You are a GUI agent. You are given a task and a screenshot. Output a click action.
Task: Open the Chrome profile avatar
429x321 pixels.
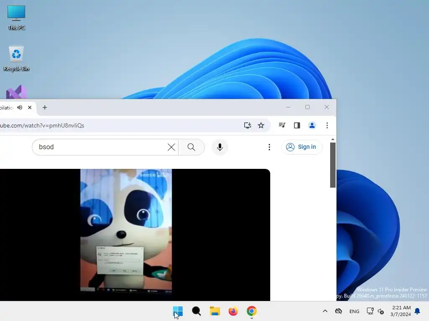(x=312, y=125)
